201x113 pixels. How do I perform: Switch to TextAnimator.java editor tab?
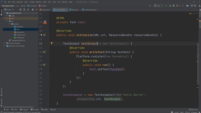tap(90, 10)
